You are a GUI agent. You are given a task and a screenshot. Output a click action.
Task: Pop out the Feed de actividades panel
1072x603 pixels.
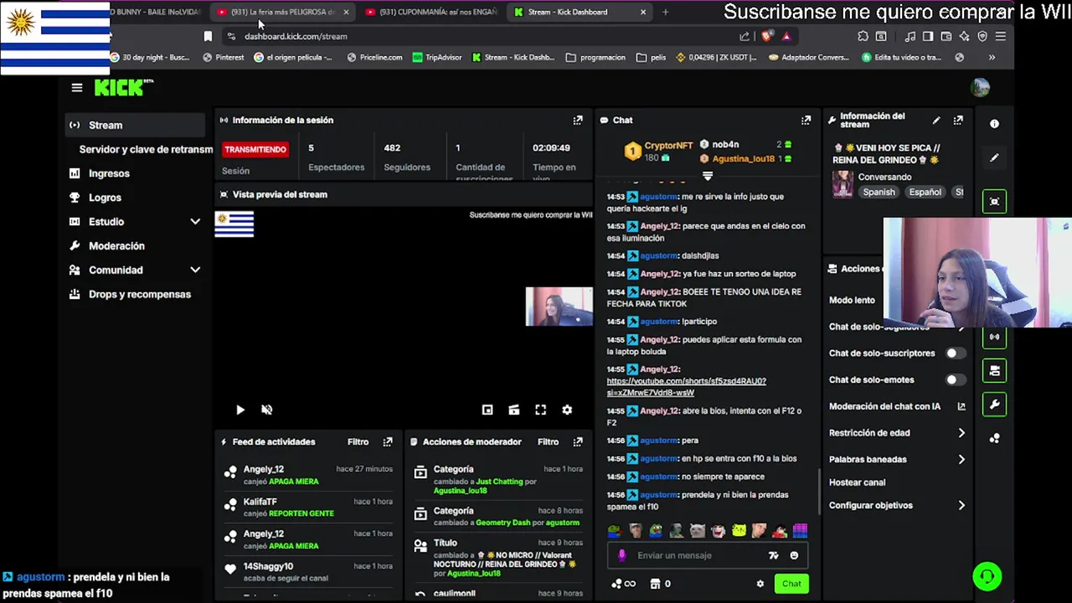(388, 442)
